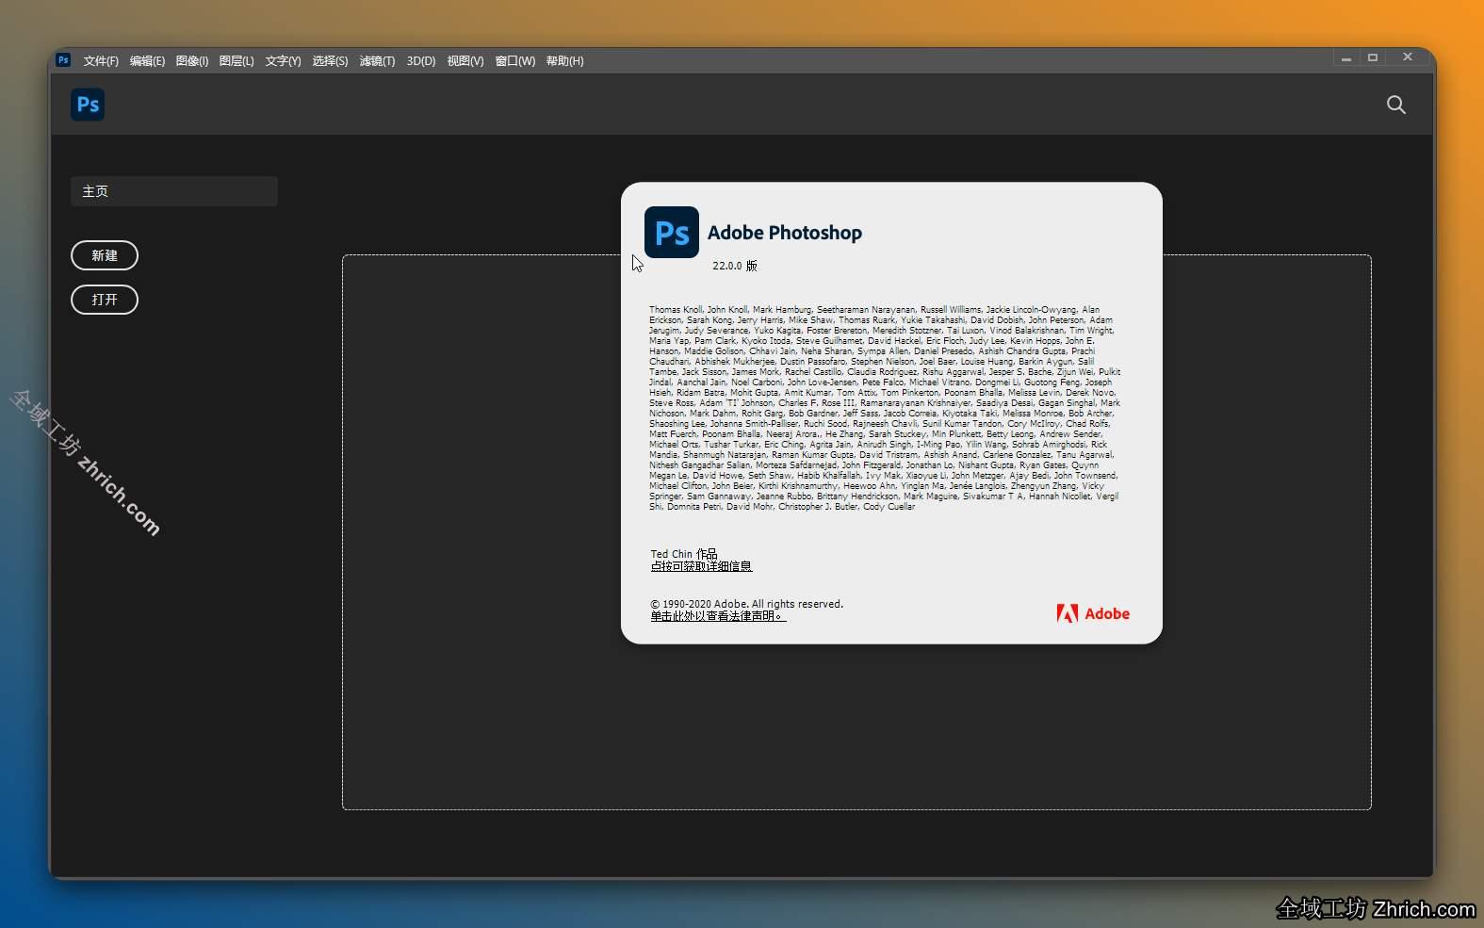This screenshot has width=1484, height=928.
Task: Click the Ps icon in title bar
Action: pyautogui.click(x=63, y=60)
